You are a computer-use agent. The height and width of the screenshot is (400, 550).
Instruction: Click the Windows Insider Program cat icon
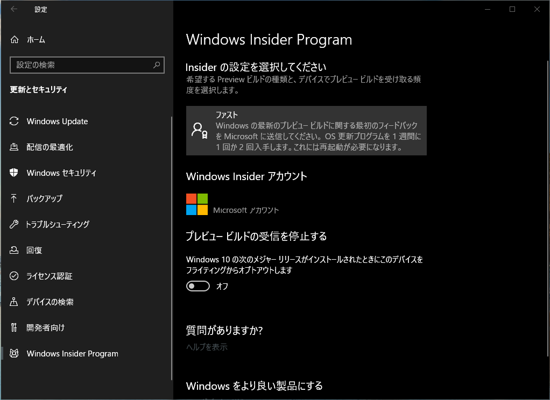[x=15, y=354]
